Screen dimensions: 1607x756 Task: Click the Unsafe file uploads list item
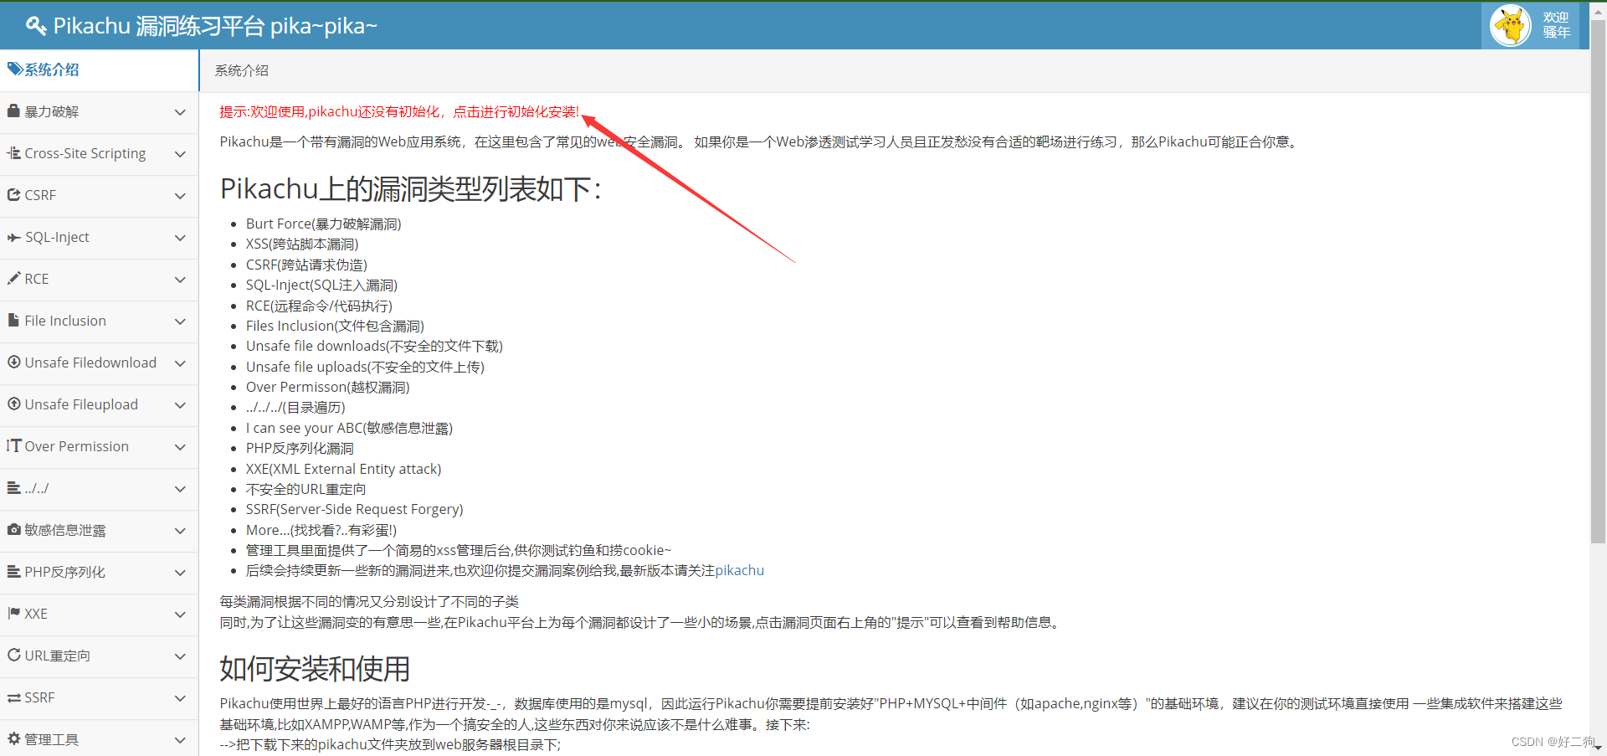(x=365, y=367)
